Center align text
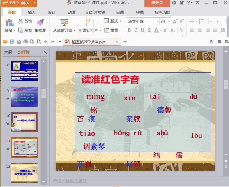 click(x=200, y=30)
